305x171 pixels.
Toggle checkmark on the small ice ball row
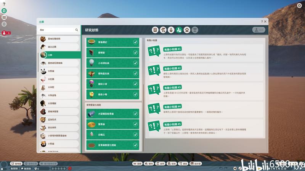click(135, 63)
